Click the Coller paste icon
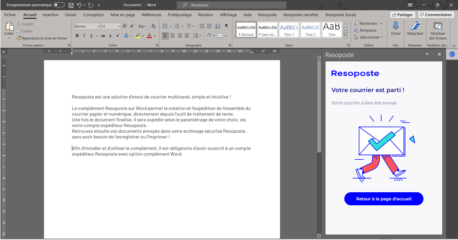Image resolution: width=458 pixels, height=240 pixels. click(x=9, y=26)
